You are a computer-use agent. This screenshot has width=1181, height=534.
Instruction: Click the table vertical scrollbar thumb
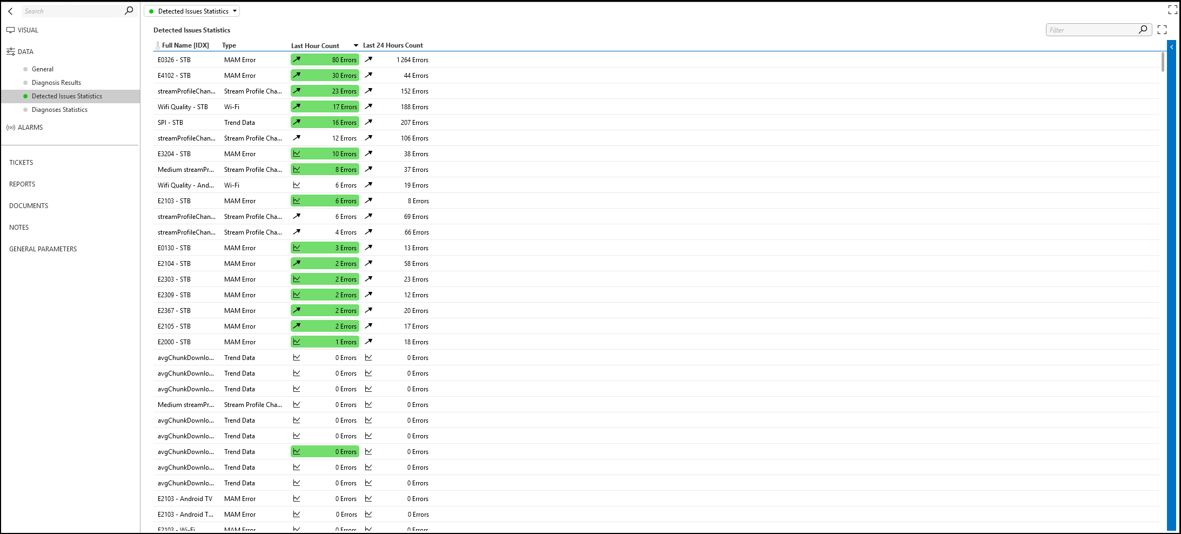(x=1163, y=62)
